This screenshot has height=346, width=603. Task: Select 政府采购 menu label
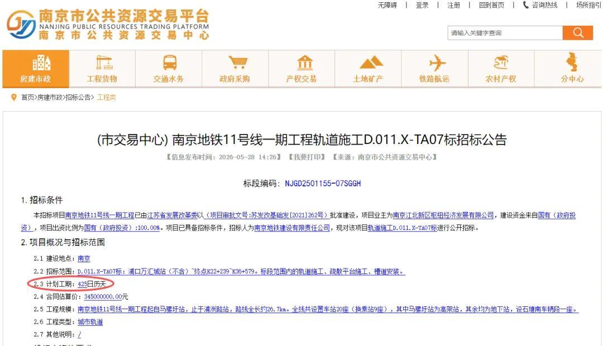[x=234, y=79]
